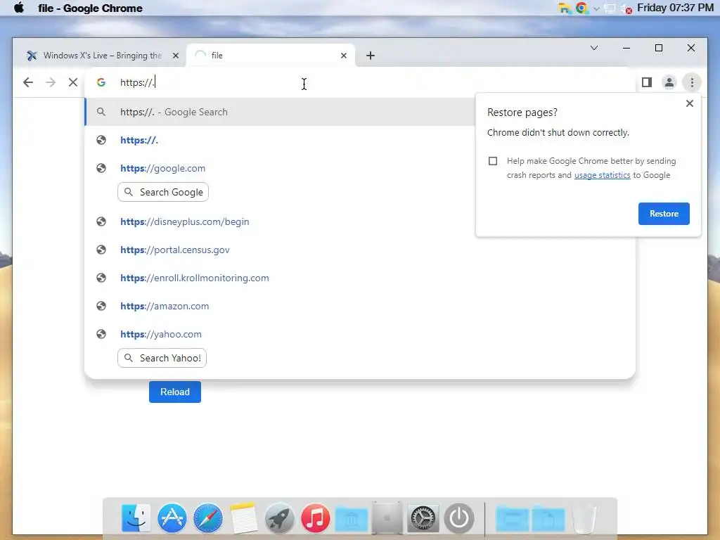Choose the https://yahoo.com suggestion
720x540 pixels.
pyautogui.click(x=360, y=334)
